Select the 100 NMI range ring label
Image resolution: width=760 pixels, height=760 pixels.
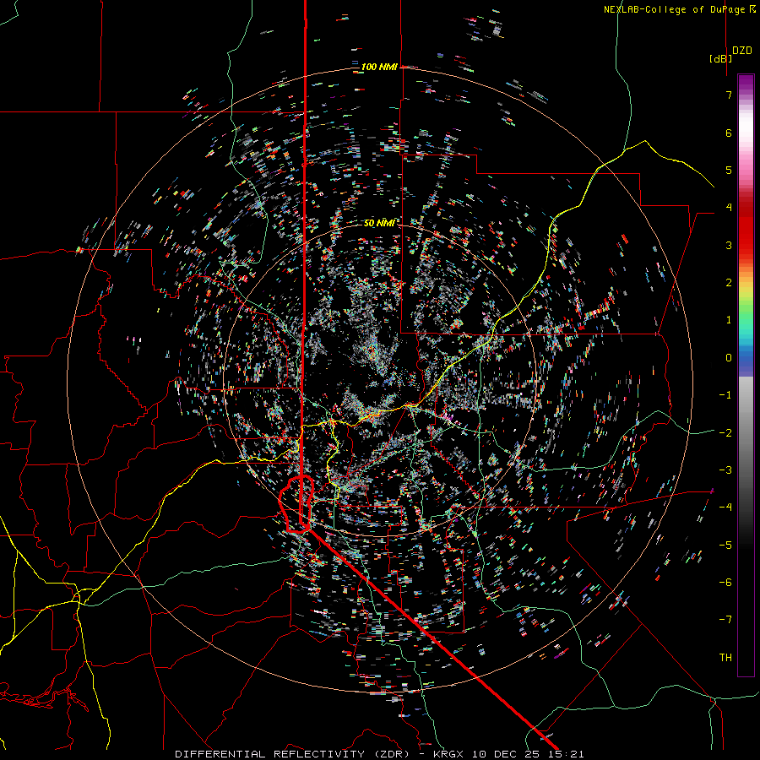coord(379,67)
